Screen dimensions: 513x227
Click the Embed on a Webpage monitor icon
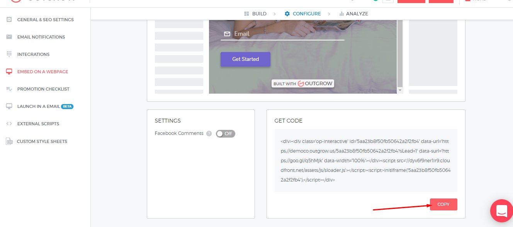pyautogui.click(x=9, y=72)
